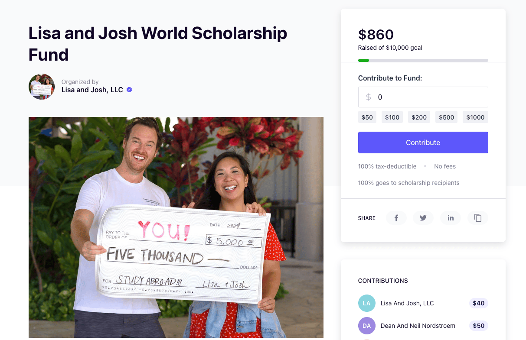Click the Dean And Neil Nordstroem contribution
Viewport: 526px width, 340px height.
[418, 326]
